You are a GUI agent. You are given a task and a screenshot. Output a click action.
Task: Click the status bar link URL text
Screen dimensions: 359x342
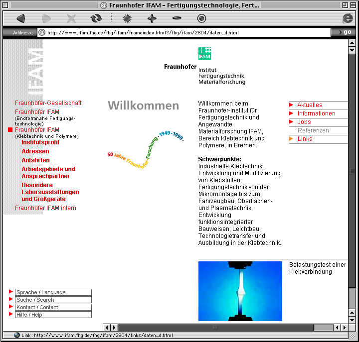[x=97, y=335]
